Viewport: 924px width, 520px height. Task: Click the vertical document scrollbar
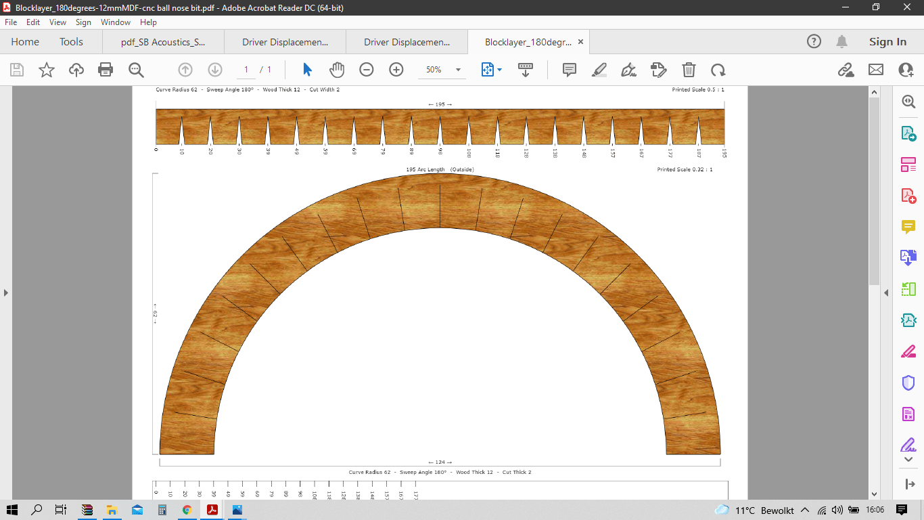[874, 191]
